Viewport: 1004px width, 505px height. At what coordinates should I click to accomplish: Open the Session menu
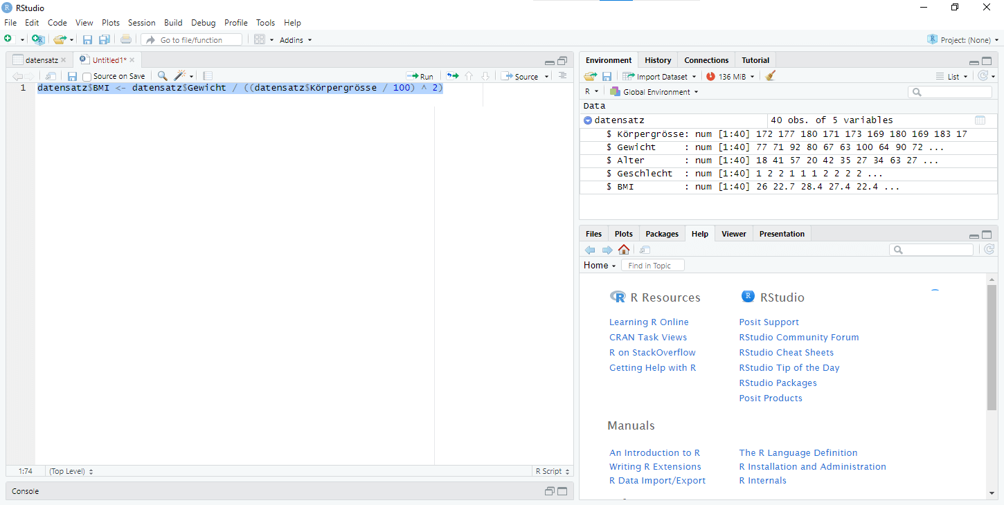(x=141, y=23)
